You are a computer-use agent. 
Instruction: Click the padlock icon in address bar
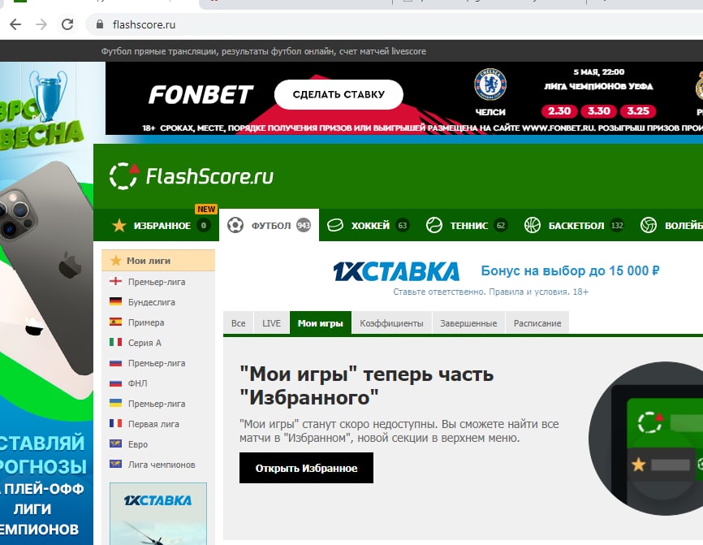(100, 24)
